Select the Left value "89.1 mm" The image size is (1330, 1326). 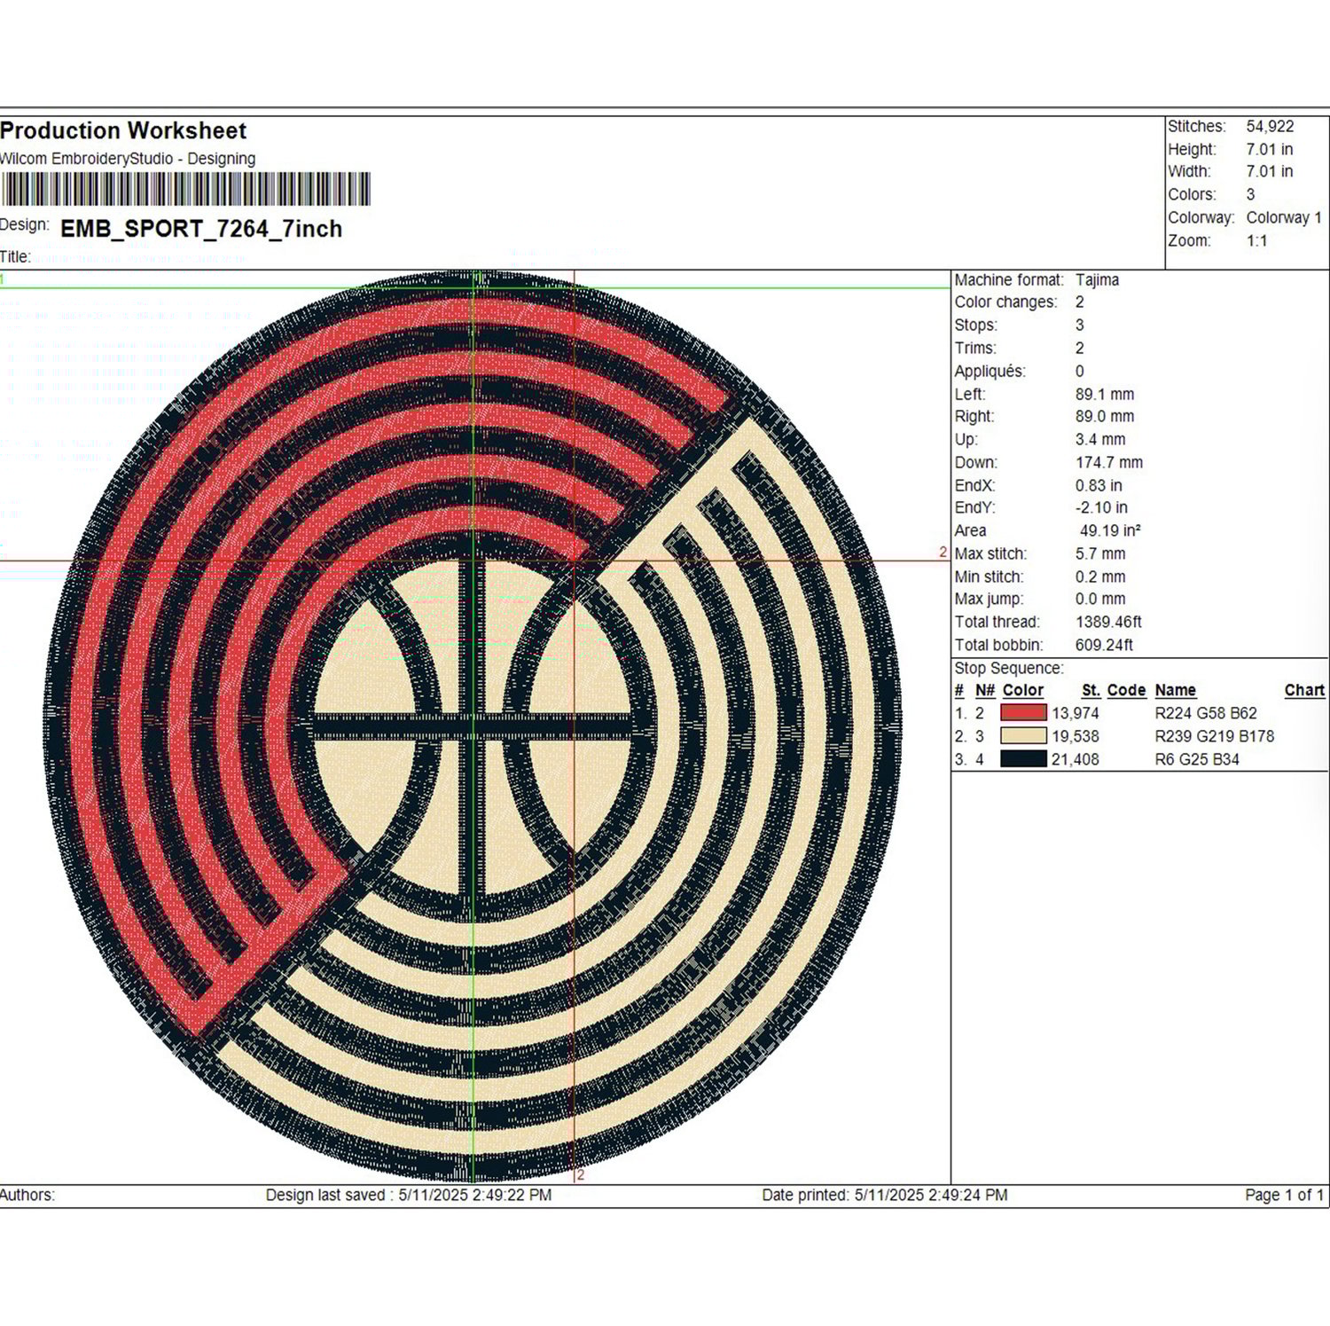click(1105, 394)
